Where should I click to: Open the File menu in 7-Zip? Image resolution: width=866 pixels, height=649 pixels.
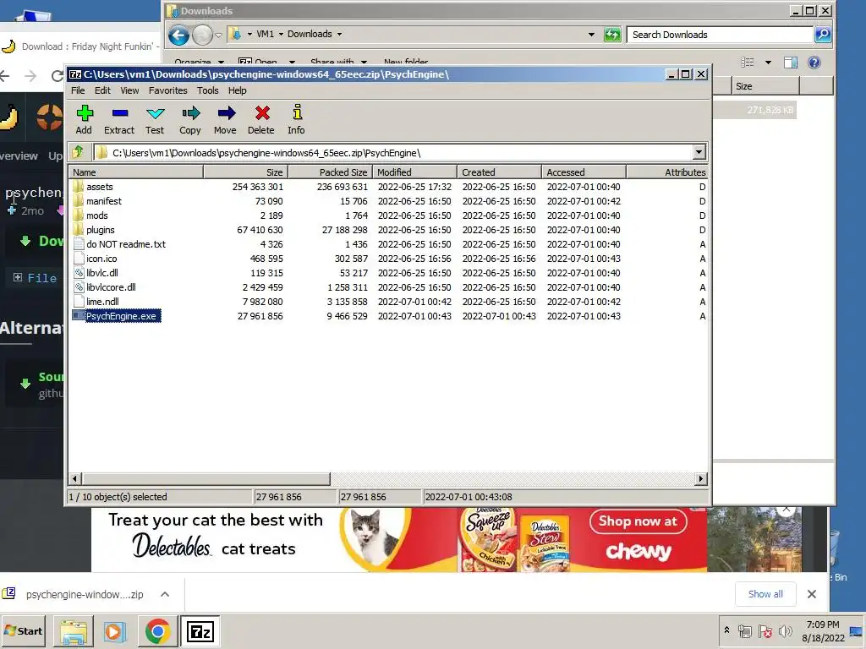[x=78, y=90]
